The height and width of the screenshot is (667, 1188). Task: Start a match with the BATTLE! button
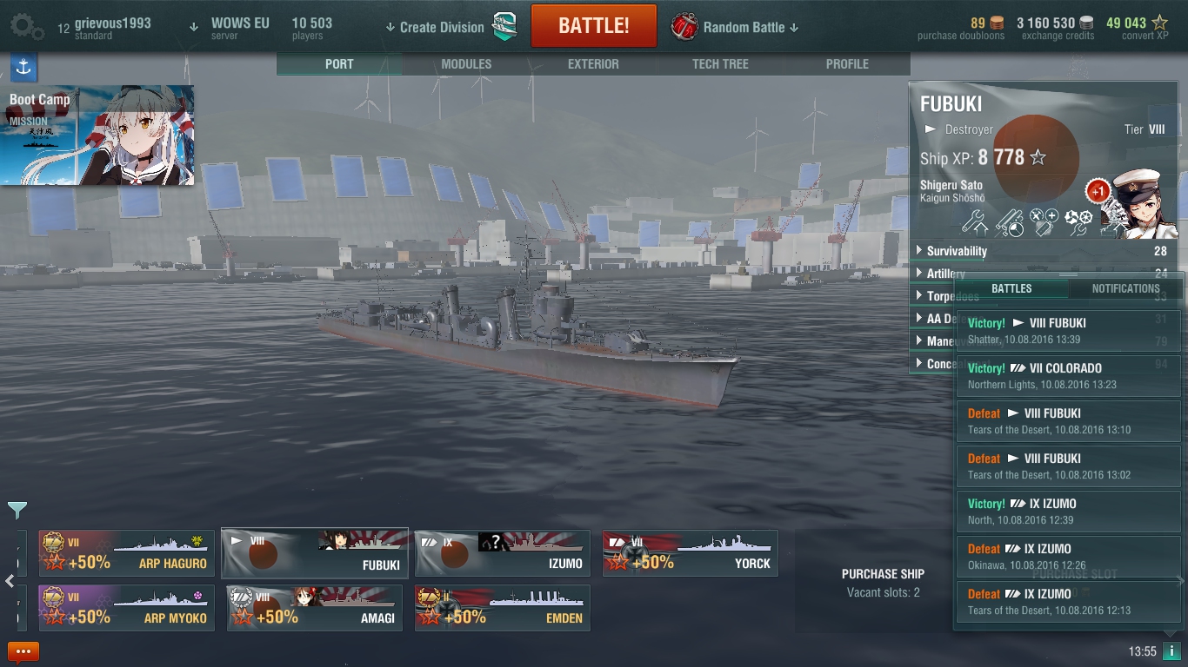594,26
